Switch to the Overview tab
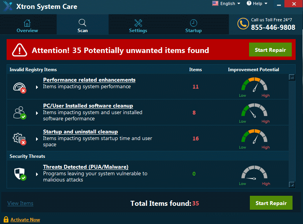Image resolution: width=303 pixels, height=224 pixels. click(x=27, y=26)
